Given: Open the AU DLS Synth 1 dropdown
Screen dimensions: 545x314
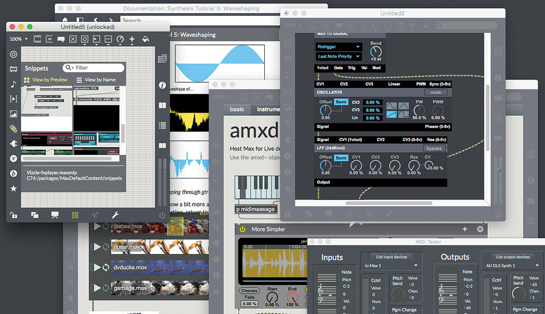Looking at the screenshot, I should [506, 266].
